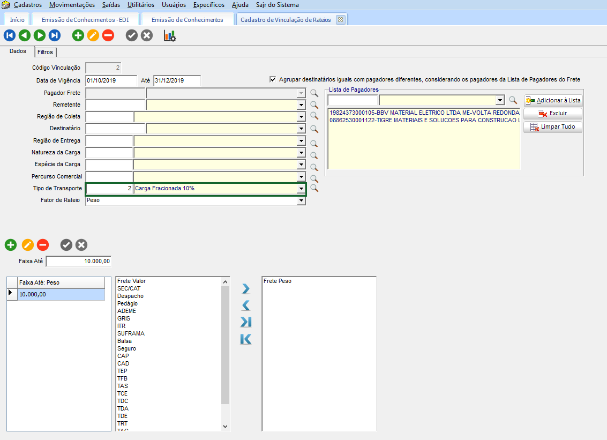
Task: Expand the Lista de Pagadores combo box
Action: (500, 100)
